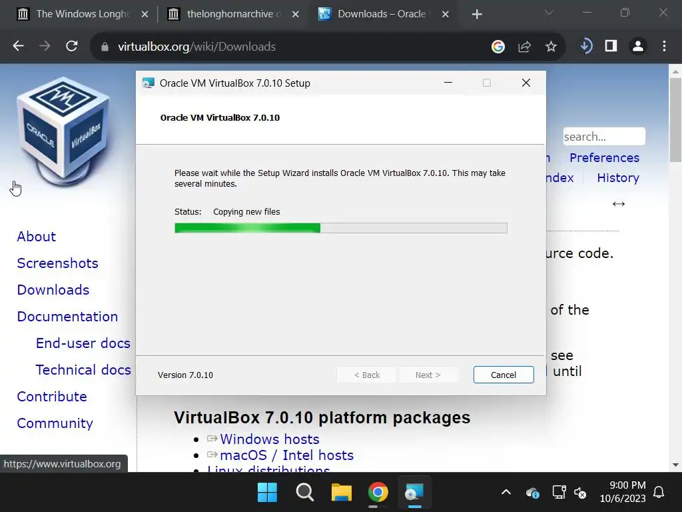Click the width toggle arrow icon
Image resolution: width=682 pixels, height=512 pixels.
click(x=619, y=204)
